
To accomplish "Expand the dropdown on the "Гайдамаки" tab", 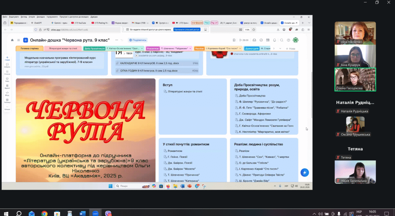I will click(x=190, y=48).
